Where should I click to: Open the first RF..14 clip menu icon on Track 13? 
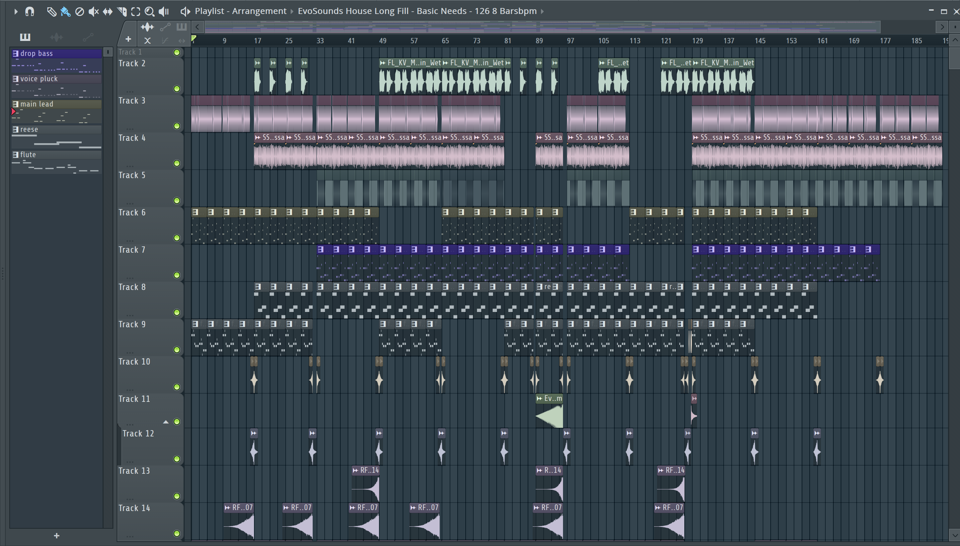pyautogui.click(x=356, y=470)
